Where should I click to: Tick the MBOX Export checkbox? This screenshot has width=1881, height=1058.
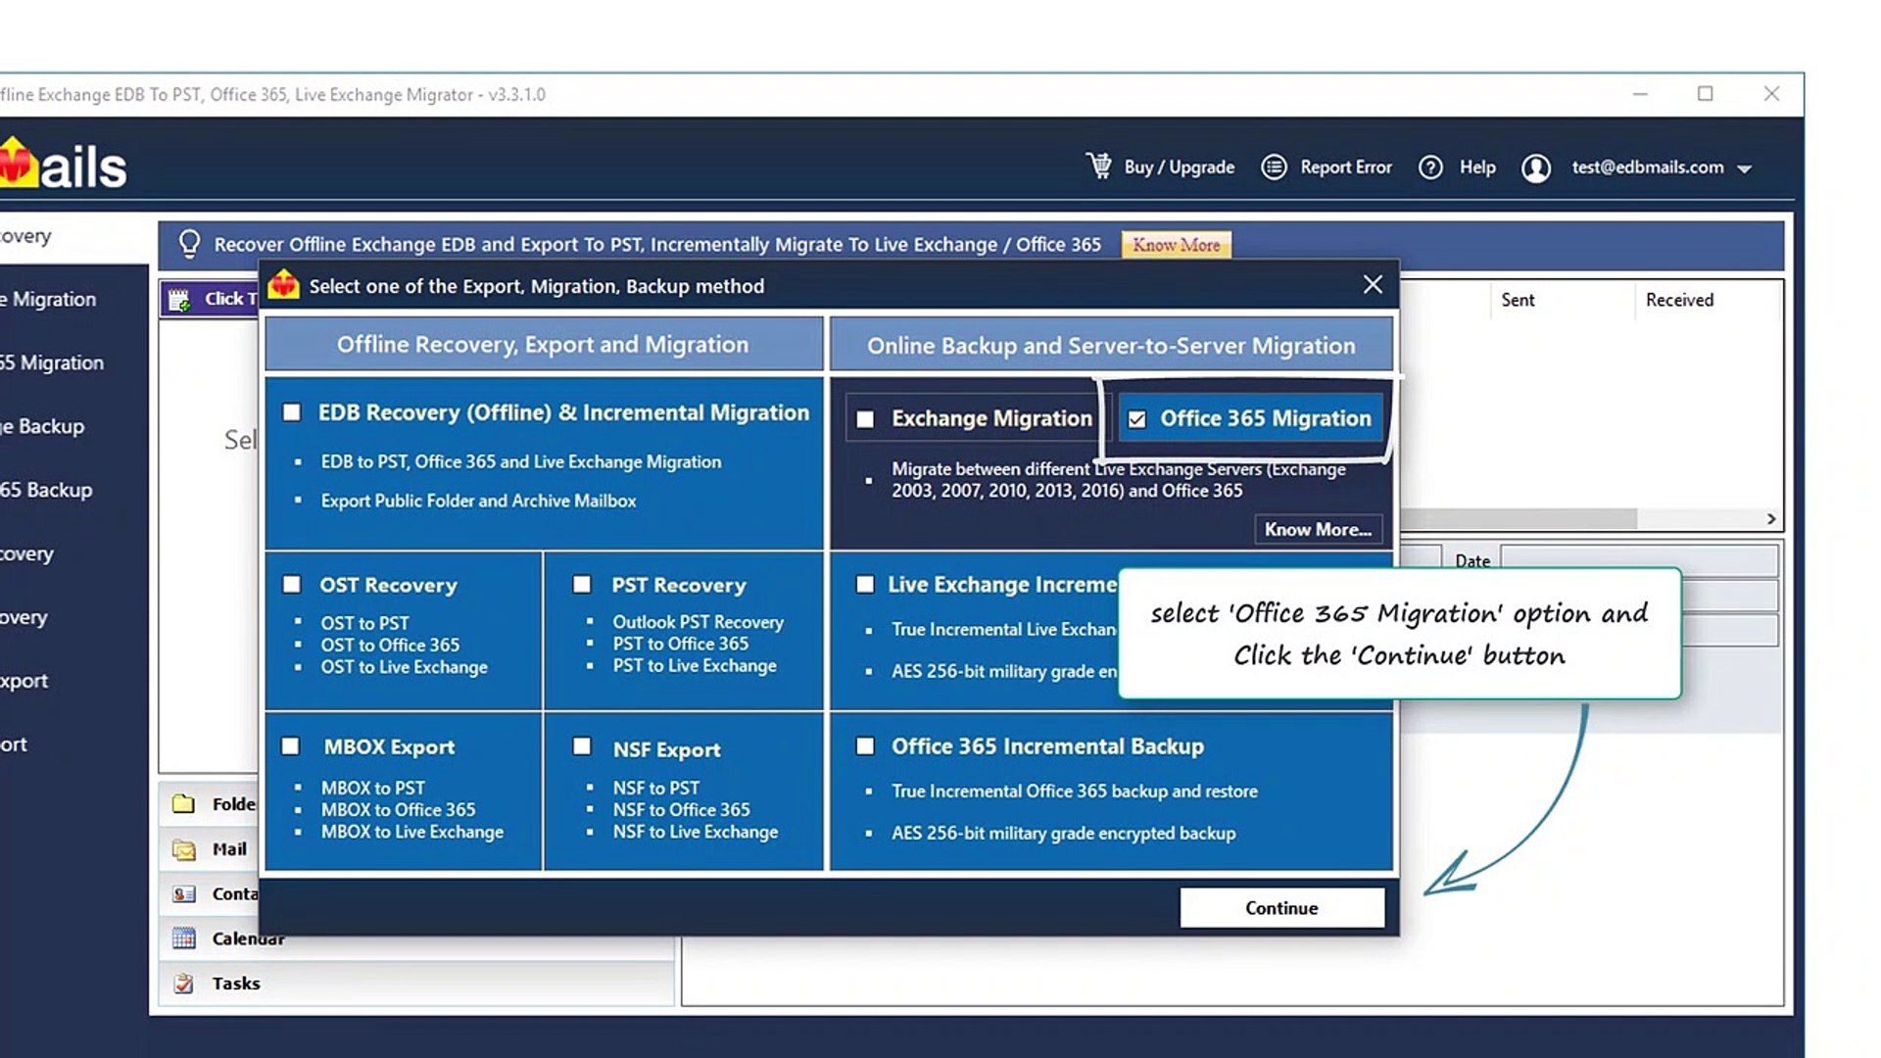click(291, 746)
